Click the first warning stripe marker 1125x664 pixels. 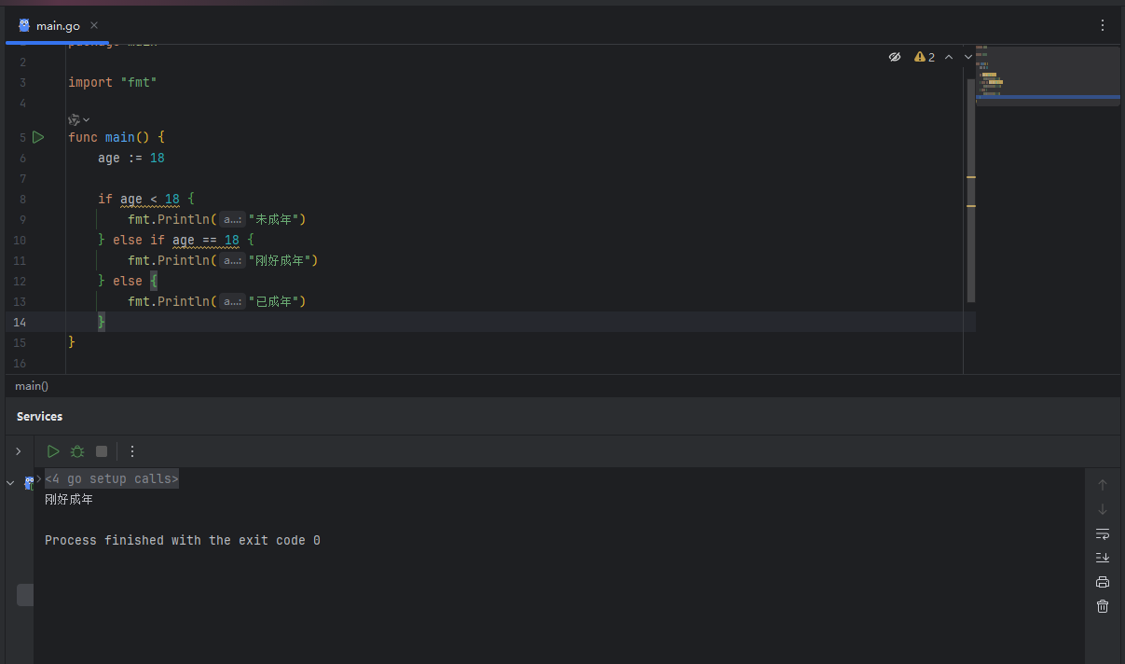coord(971,177)
